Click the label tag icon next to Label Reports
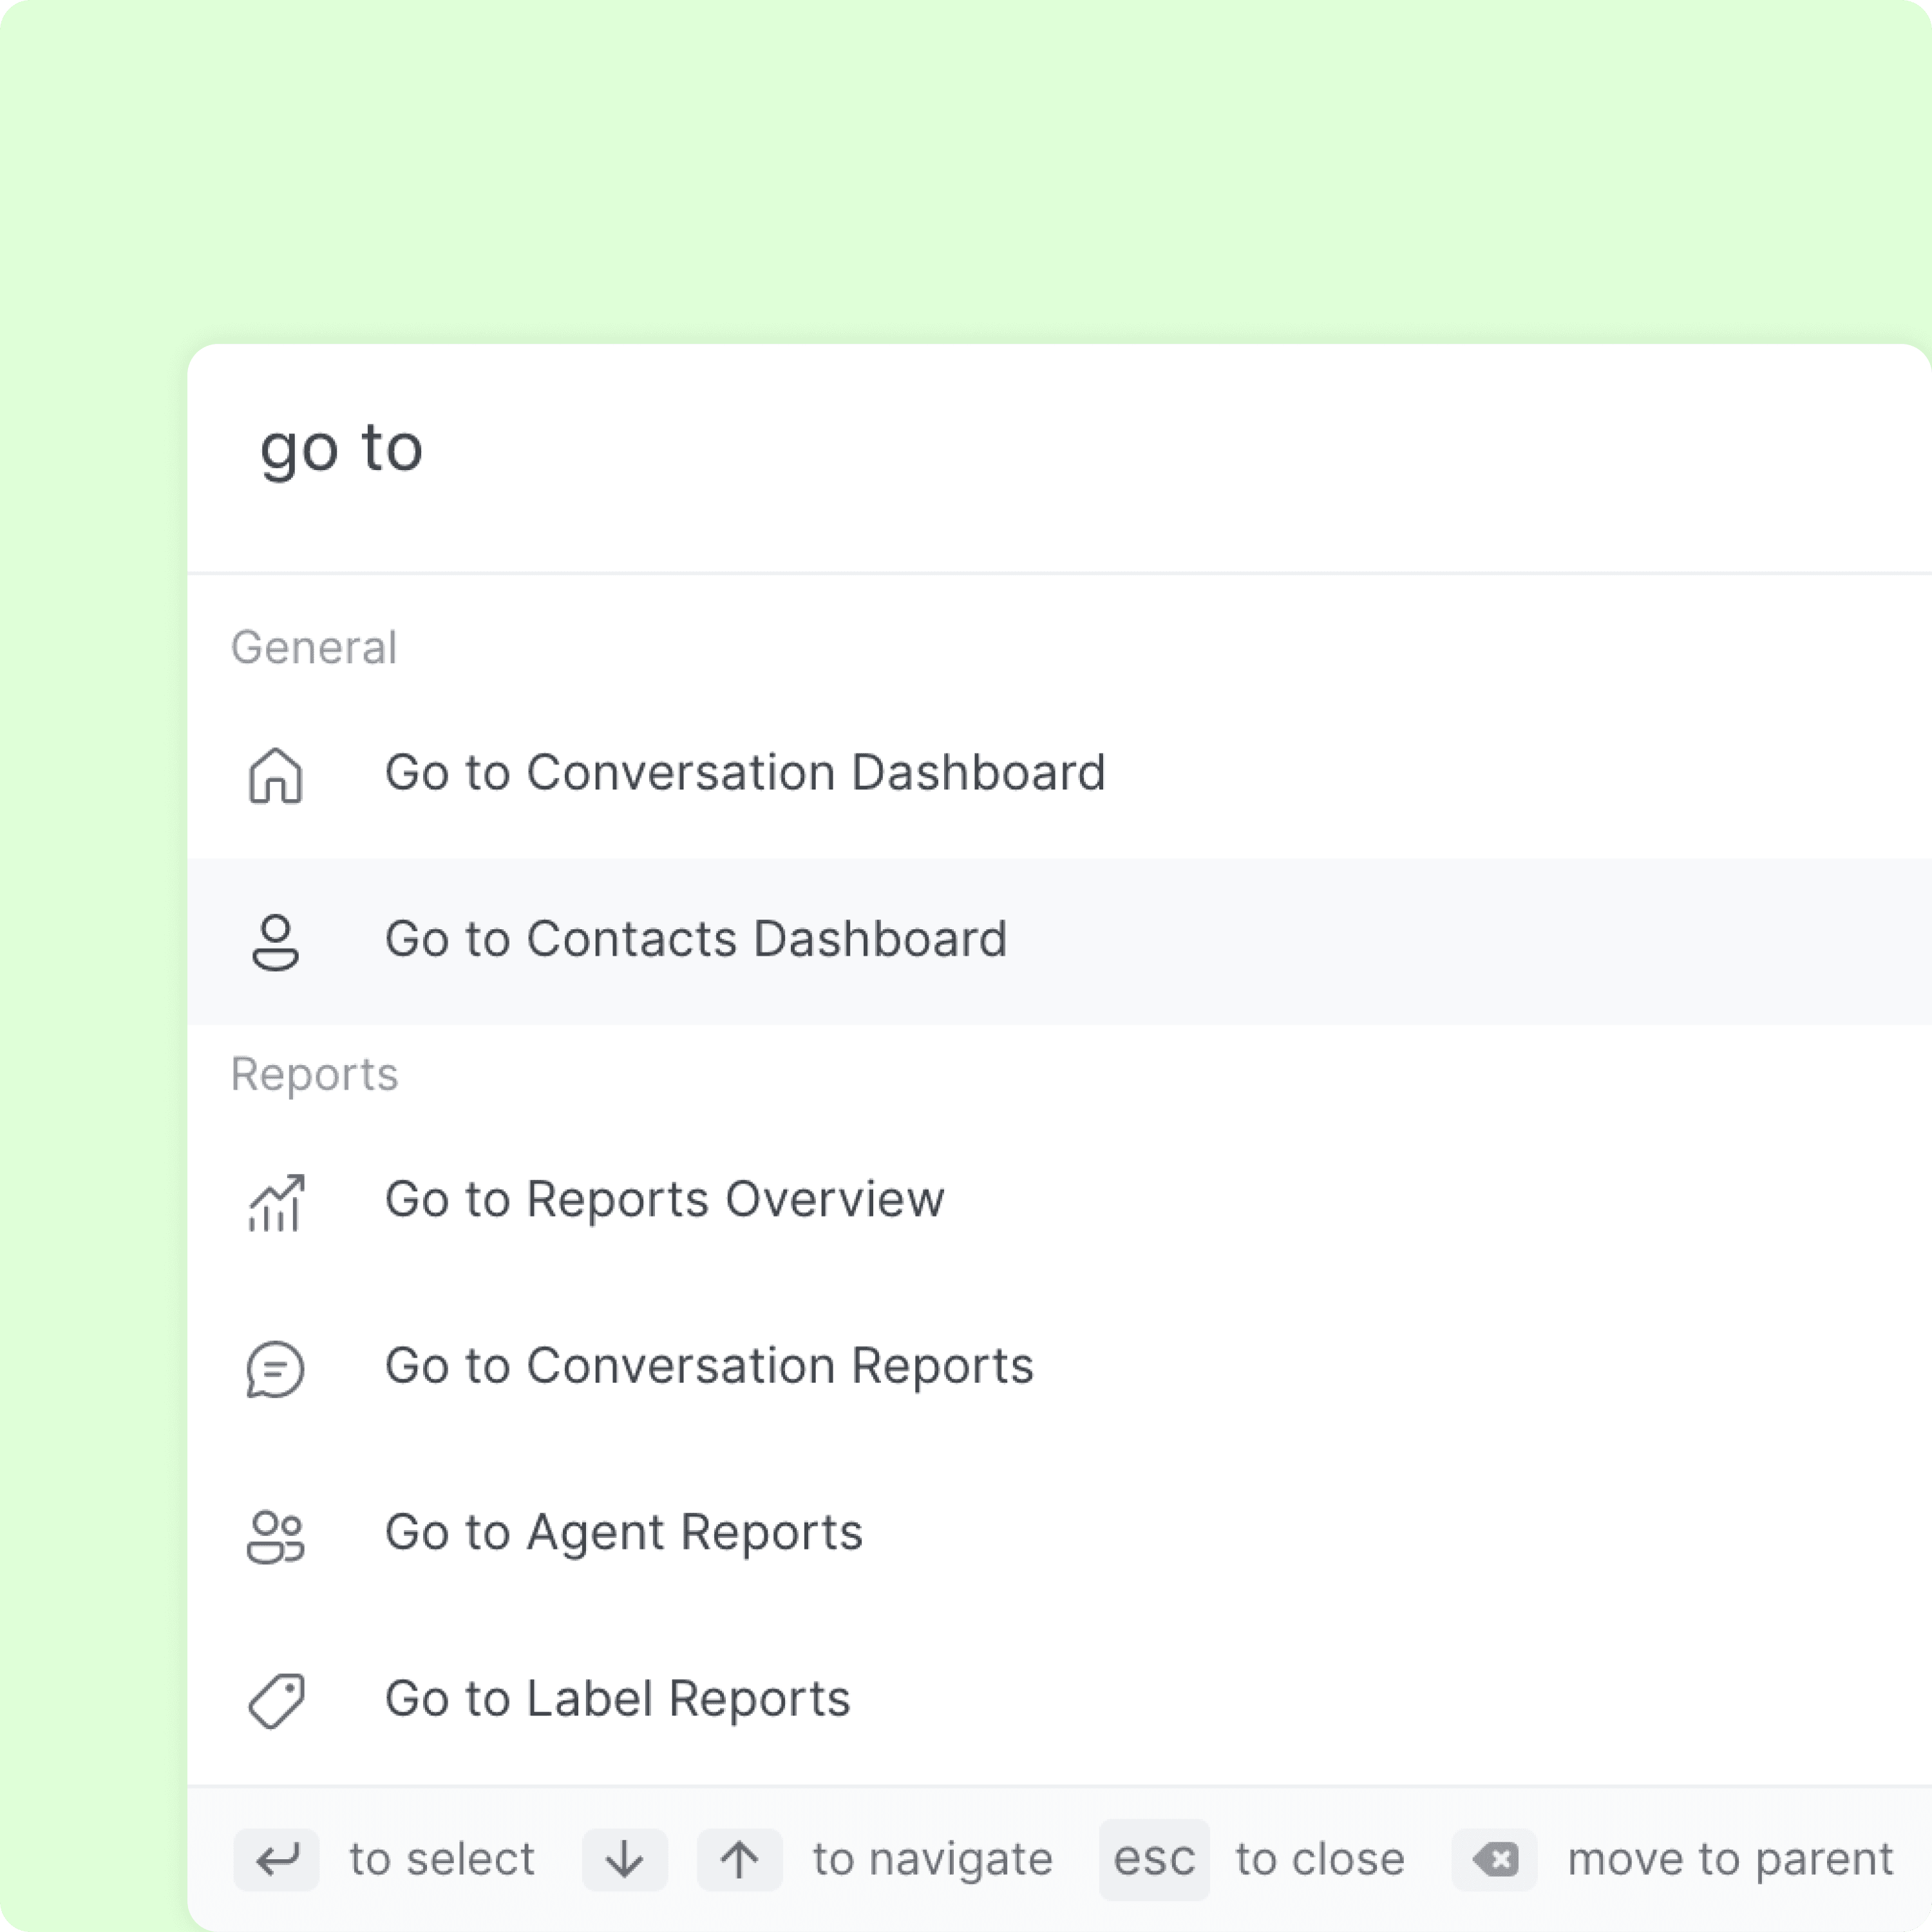Viewport: 1932px width, 1932px height. point(276,1701)
